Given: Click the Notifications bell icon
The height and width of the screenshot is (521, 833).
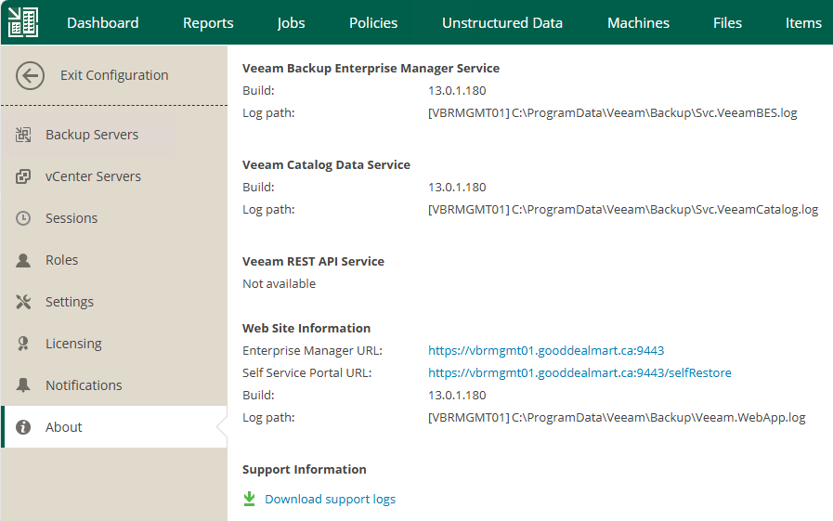Looking at the screenshot, I should [x=24, y=385].
